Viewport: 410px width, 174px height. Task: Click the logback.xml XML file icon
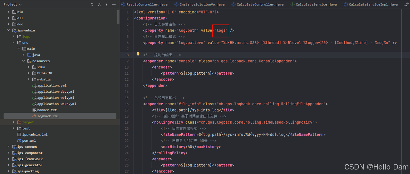point(34,116)
